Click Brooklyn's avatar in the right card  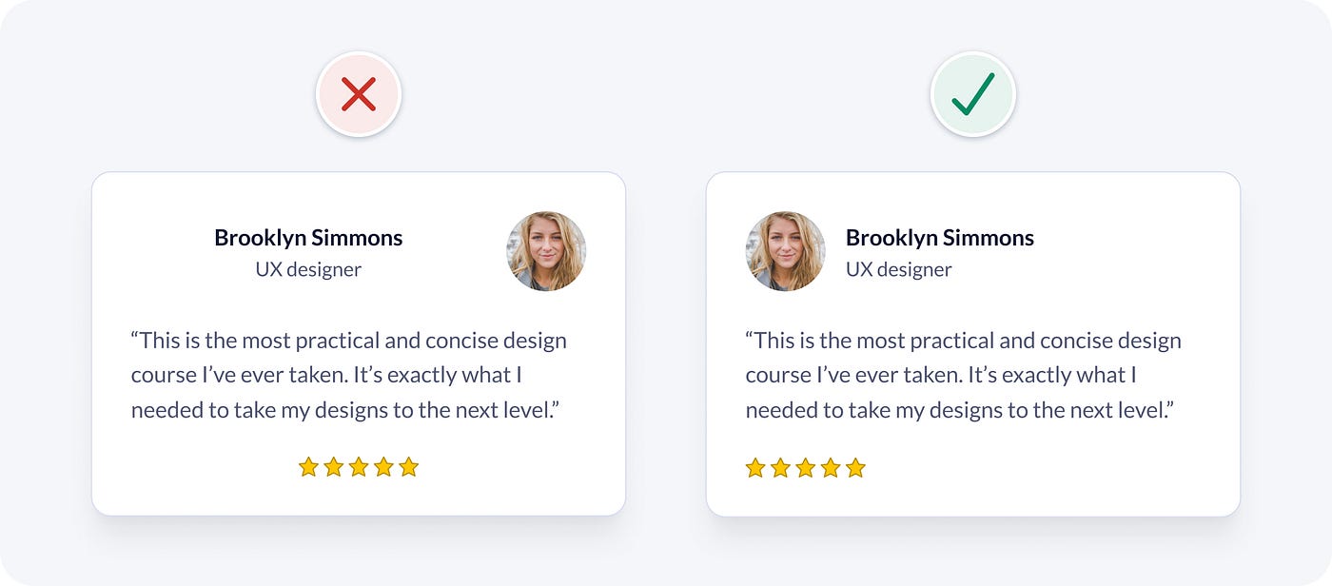785,251
